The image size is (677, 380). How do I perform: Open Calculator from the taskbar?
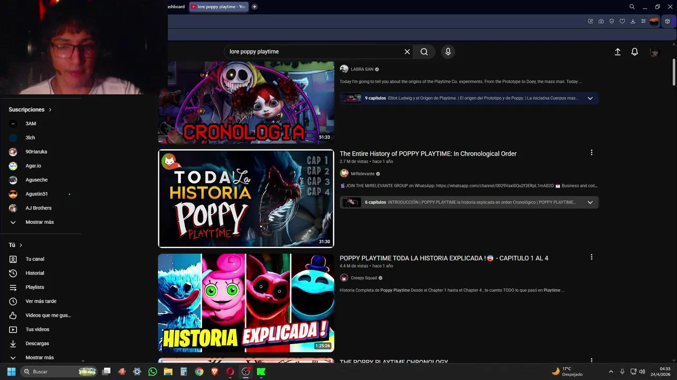[x=184, y=372]
